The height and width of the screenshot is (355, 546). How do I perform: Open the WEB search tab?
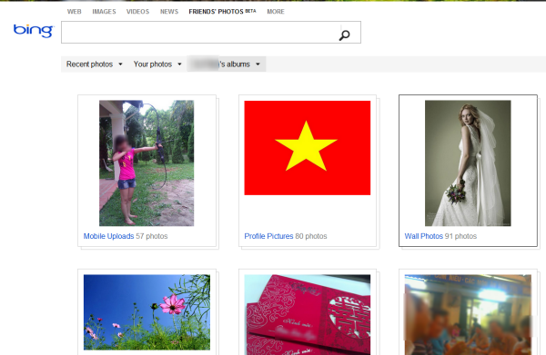pyautogui.click(x=75, y=12)
